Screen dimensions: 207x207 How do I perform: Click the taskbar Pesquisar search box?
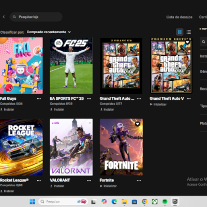63,201
